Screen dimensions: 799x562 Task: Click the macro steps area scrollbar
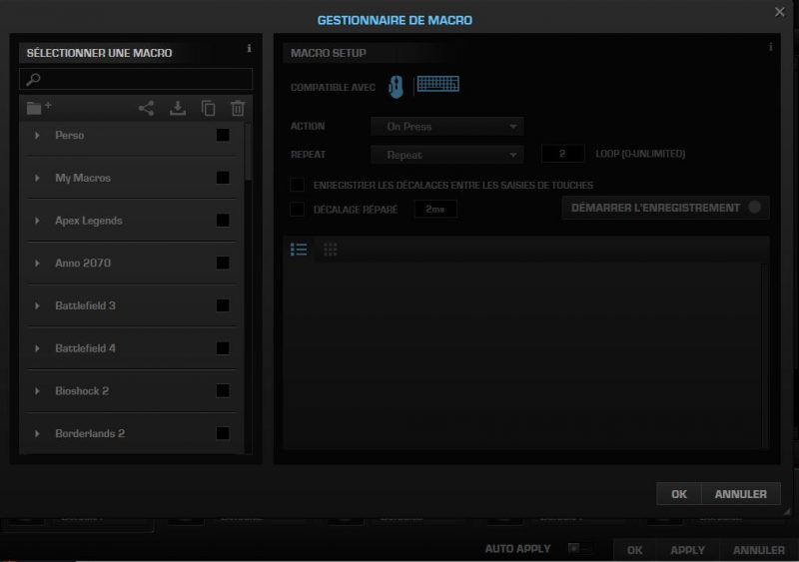click(764, 355)
